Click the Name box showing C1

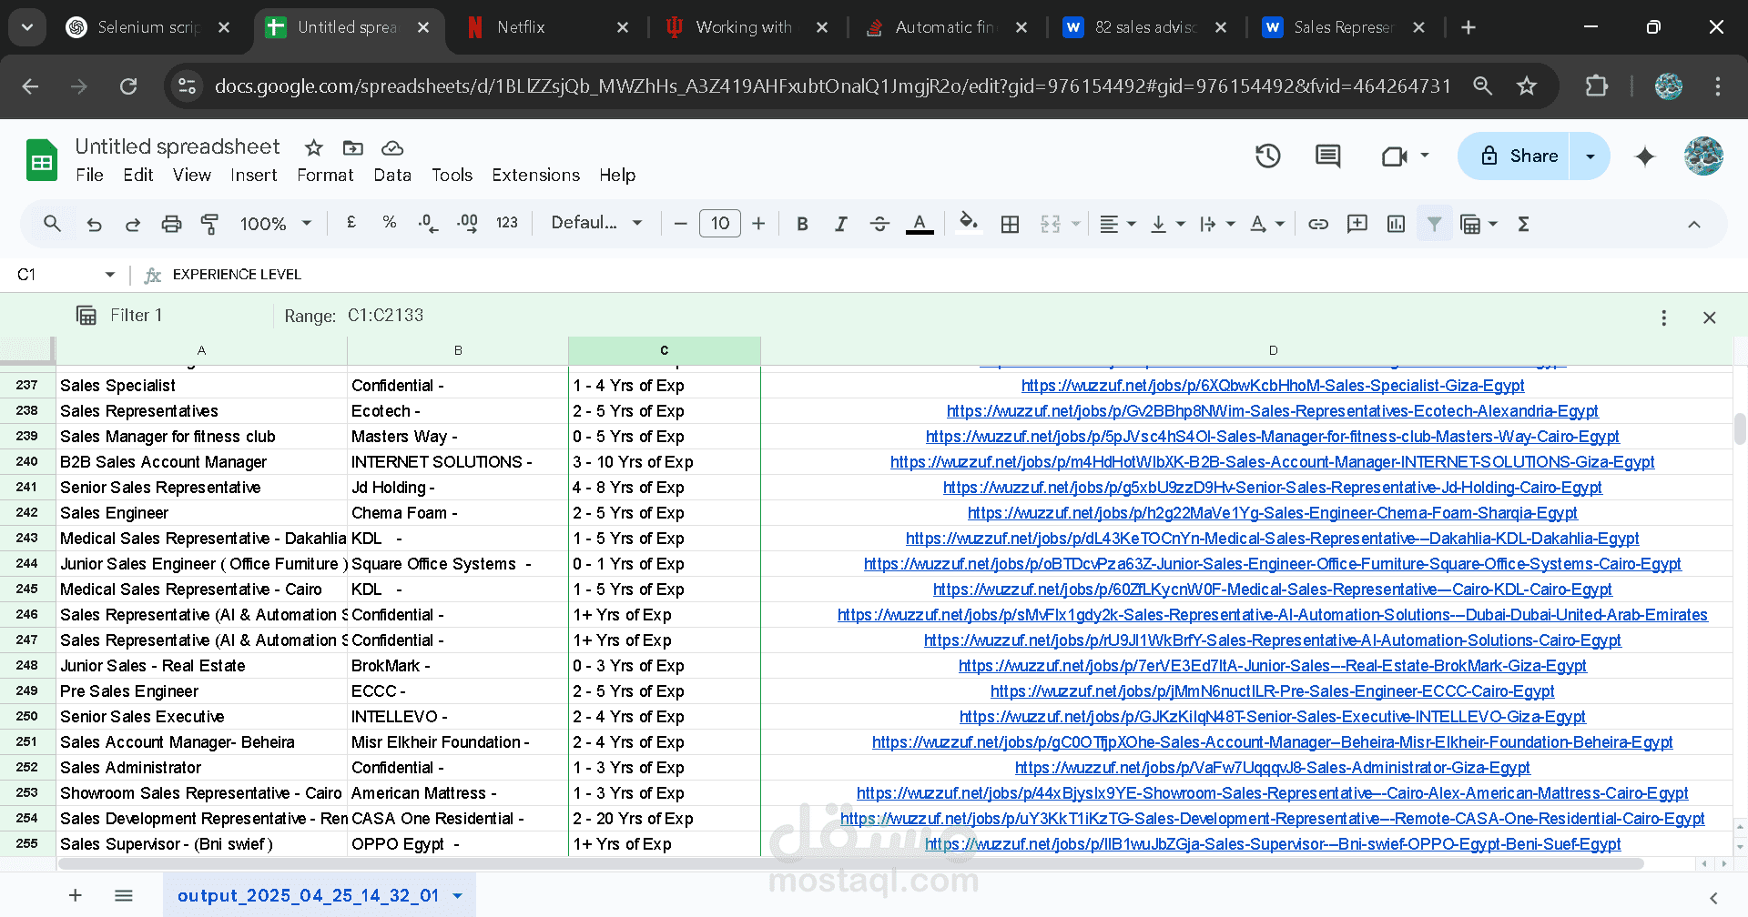coord(64,275)
